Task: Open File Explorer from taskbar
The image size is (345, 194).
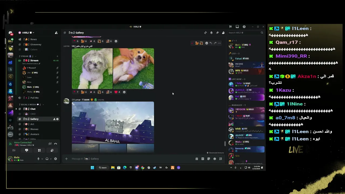Action: point(113,168)
